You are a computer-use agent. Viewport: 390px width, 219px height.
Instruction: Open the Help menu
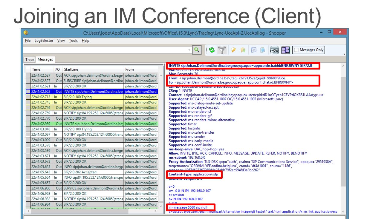(85, 41)
